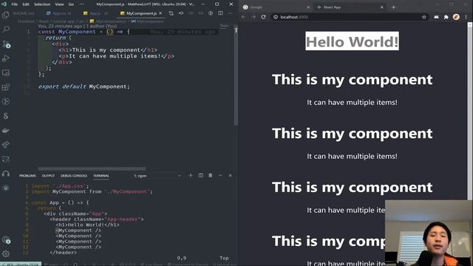The image size is (473, 266).
Task: Click the MyComponent symbol in breadcrumb
Action: [147, 21]
